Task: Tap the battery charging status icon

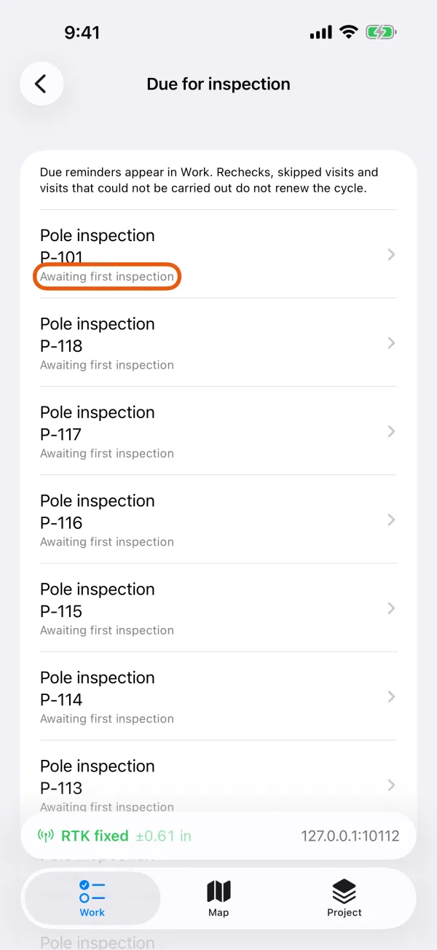Action: tap(381, 32)
